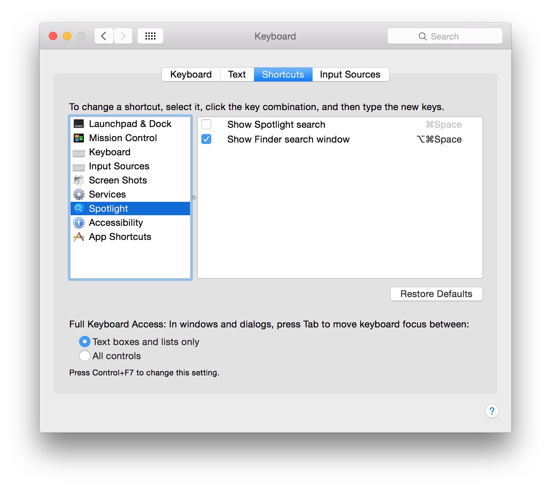This screenshot has width=551, height=489.
Task: Select the All controls radio button
Action: (85, 356)
